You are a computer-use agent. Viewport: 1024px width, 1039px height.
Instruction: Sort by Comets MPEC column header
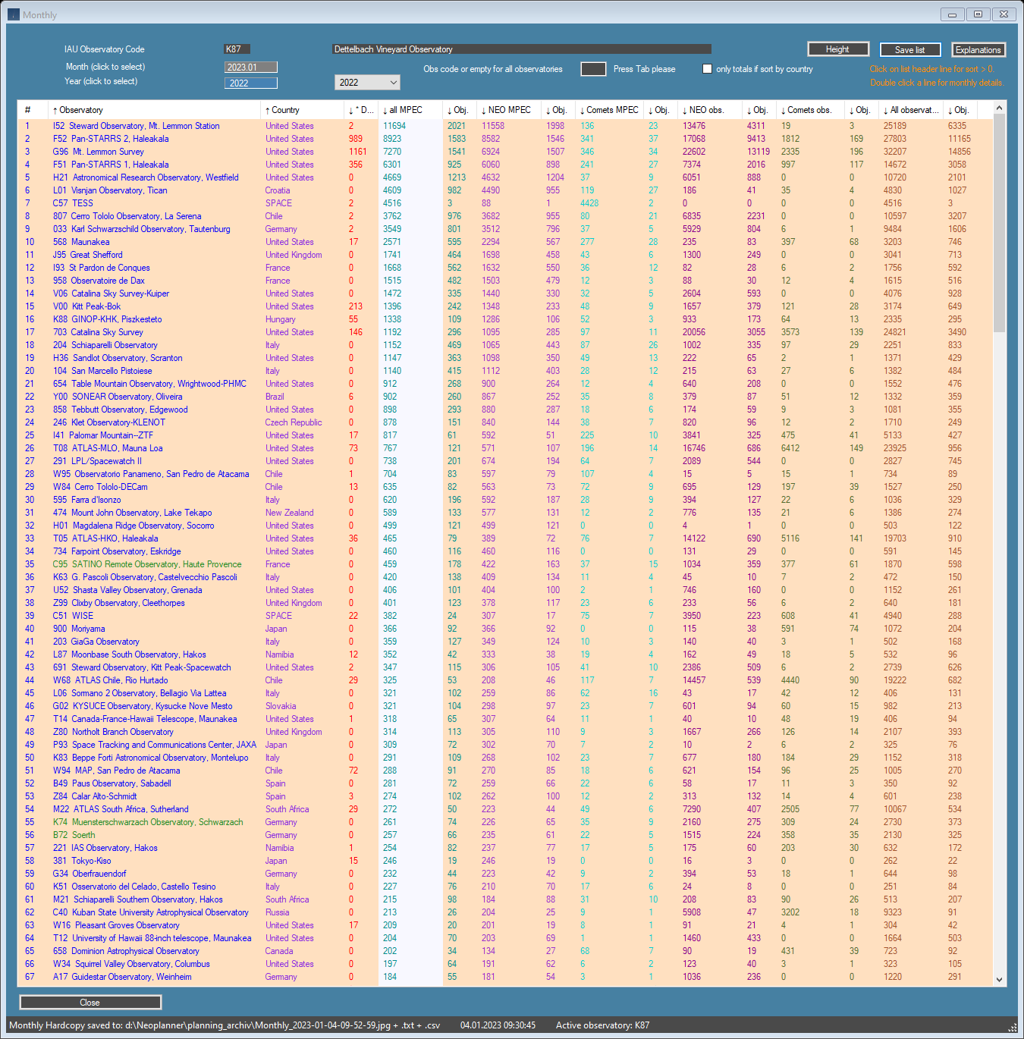point(609,110)
